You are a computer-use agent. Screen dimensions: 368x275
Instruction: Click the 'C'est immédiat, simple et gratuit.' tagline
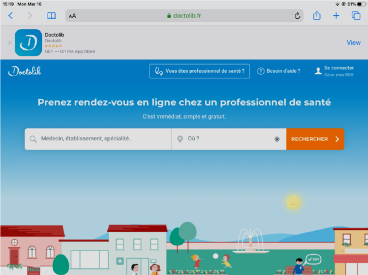pyautogui.click(x=184, y=116)
